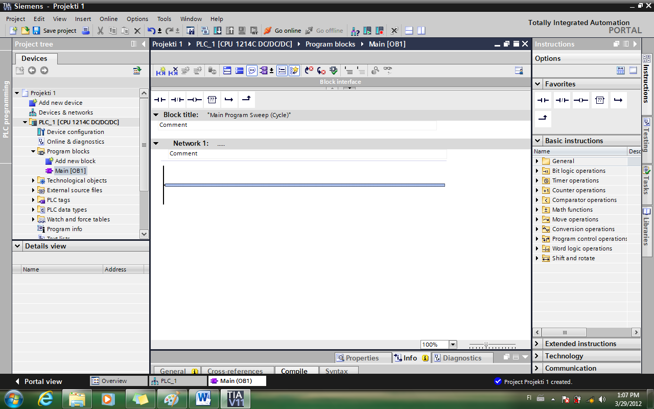Insert empty box from editor favorites bar
This screenshot has height=409, width=654.
coord(212,99)
